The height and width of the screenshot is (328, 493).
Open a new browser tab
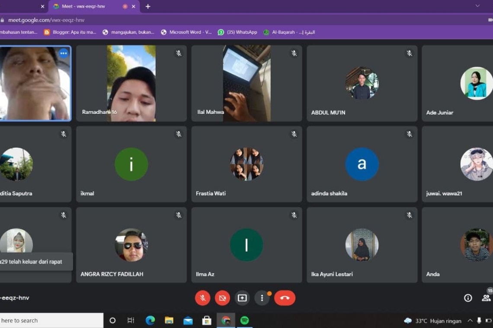click(x=148, y=6)
